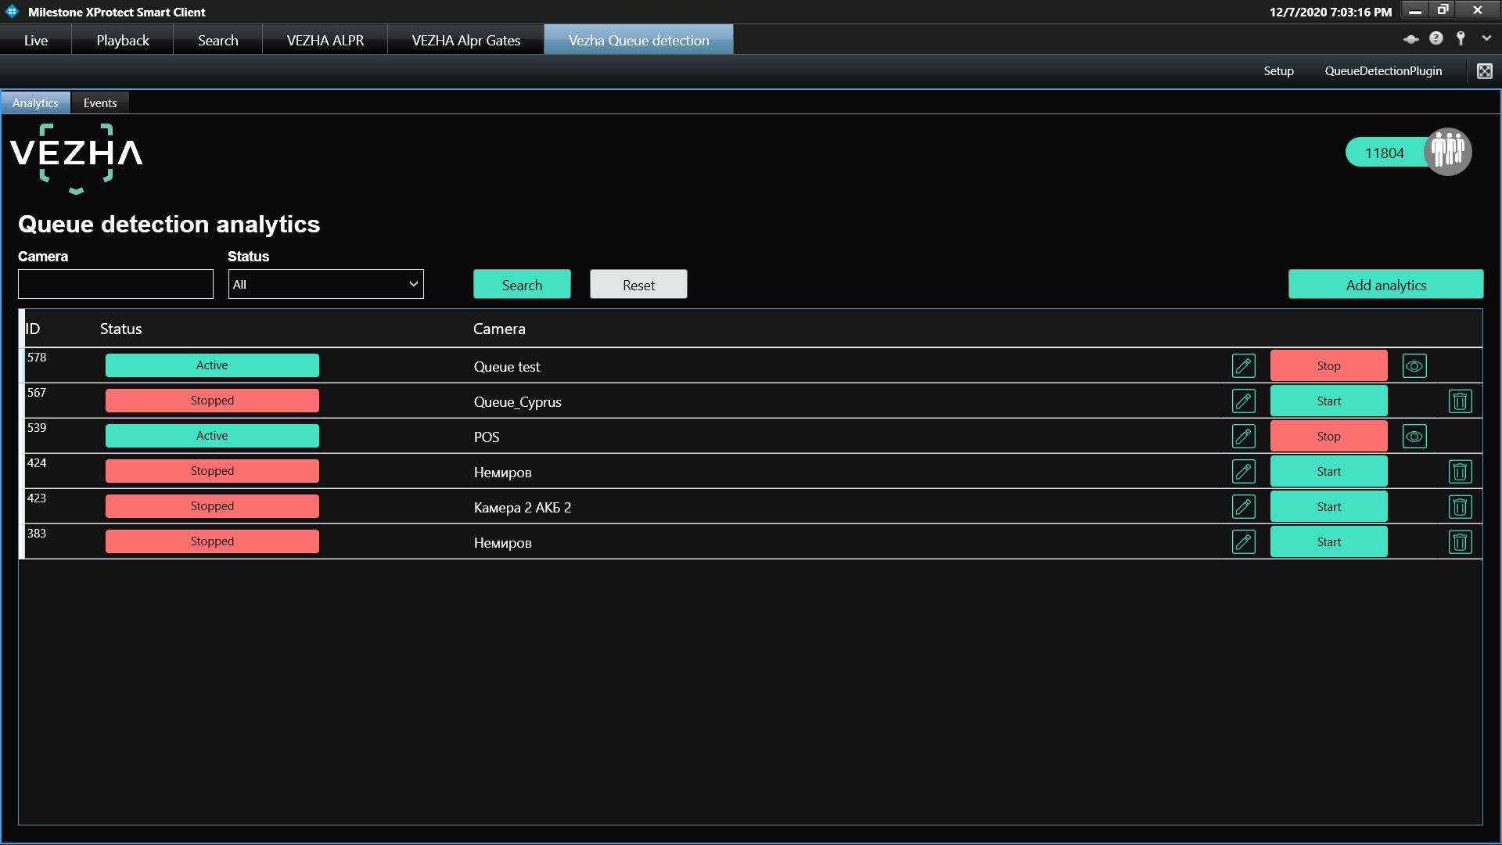The height and width of the screenshot is (845, 1502).
Task: Open edit pencil for row 383
Action: [x=1244, y=542]
